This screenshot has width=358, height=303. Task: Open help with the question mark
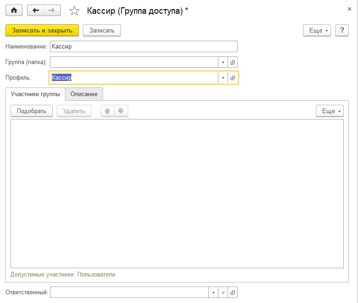342,30
